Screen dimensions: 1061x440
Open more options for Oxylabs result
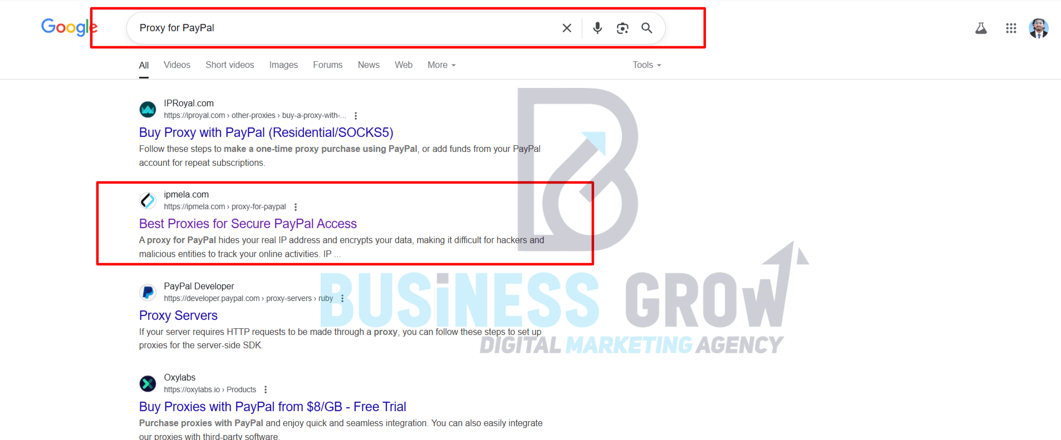tap(266, 390)
